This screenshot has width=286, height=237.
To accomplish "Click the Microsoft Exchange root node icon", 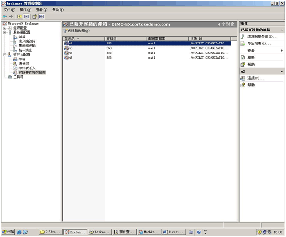I will pos(5,23).
